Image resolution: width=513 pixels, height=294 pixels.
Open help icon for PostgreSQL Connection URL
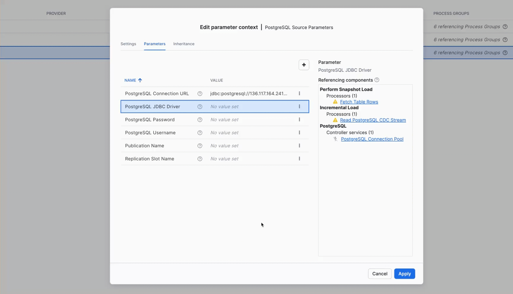tap(200, 94)
